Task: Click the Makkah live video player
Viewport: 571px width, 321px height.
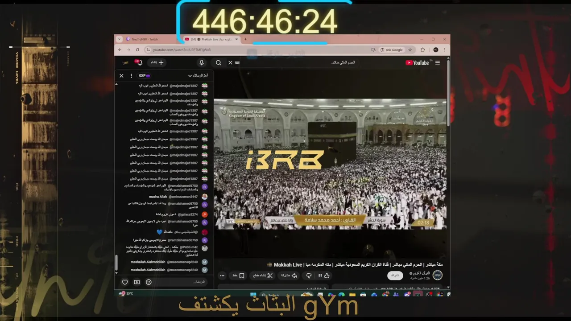Action: click(x=330, y=164)
